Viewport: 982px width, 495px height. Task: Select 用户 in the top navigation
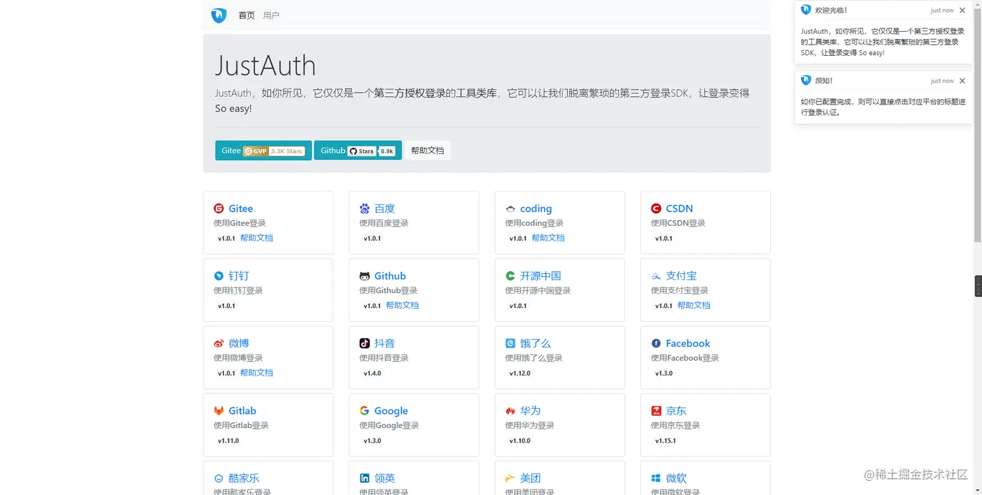click(x=271, y=15)
